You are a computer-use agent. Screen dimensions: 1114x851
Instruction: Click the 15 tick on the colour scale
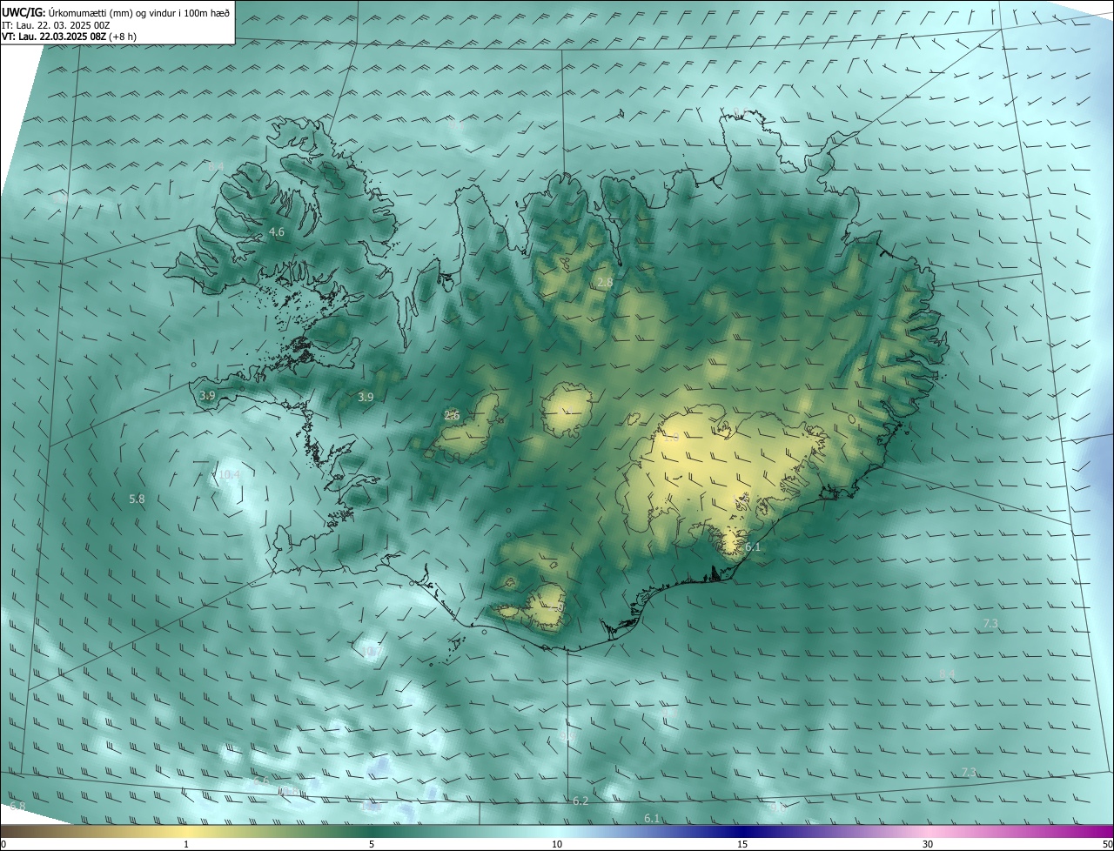pos(742,845)
